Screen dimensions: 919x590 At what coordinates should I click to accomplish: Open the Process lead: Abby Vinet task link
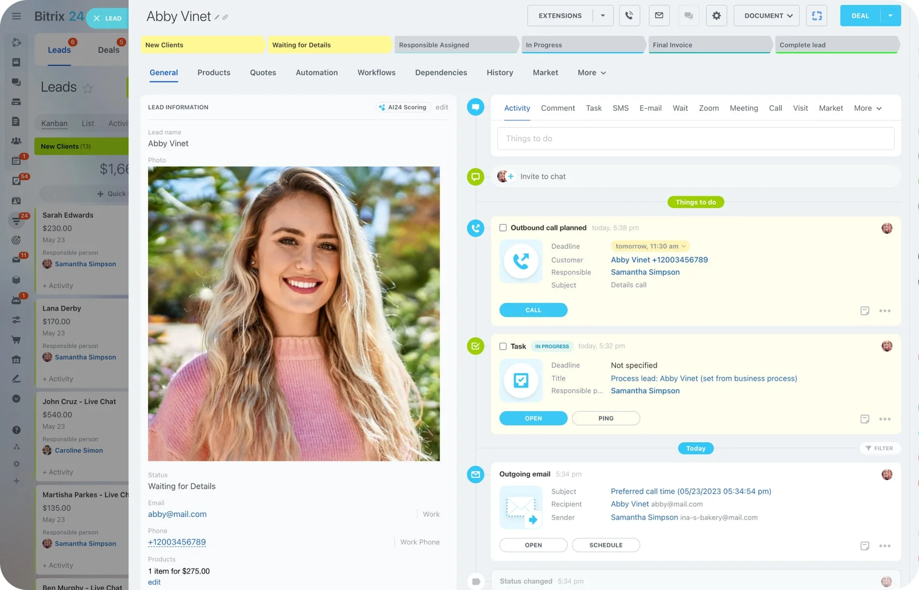click(703, 379)
